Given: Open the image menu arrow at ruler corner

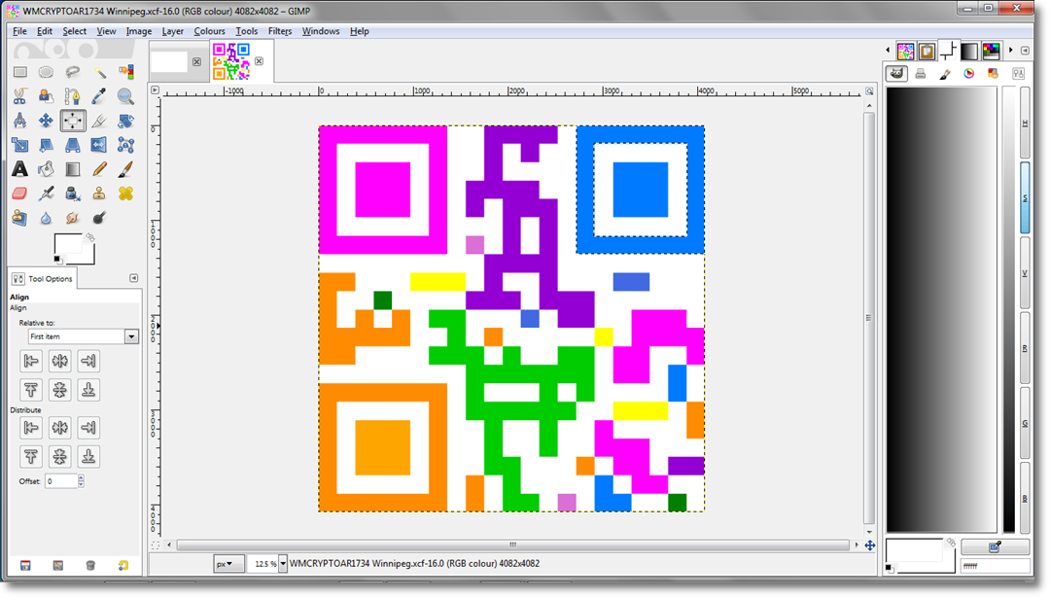Looking at the screenshot, I should [x=156, y=89].
